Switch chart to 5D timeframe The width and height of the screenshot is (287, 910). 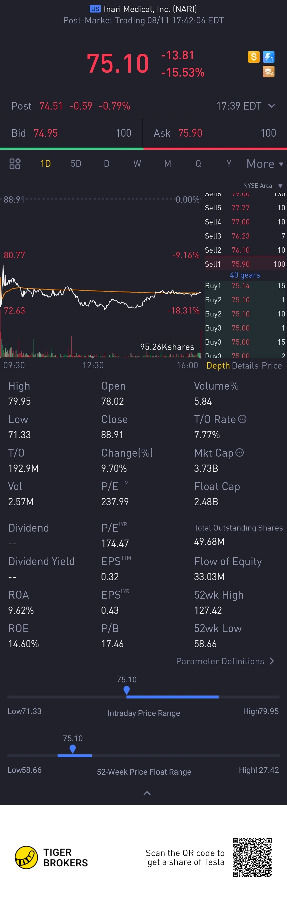coord(76,164)
